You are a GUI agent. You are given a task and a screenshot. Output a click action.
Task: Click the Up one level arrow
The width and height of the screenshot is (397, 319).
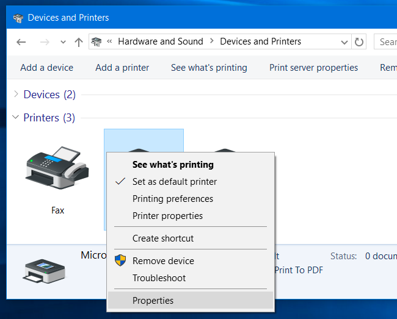click(x=78, y=42)
